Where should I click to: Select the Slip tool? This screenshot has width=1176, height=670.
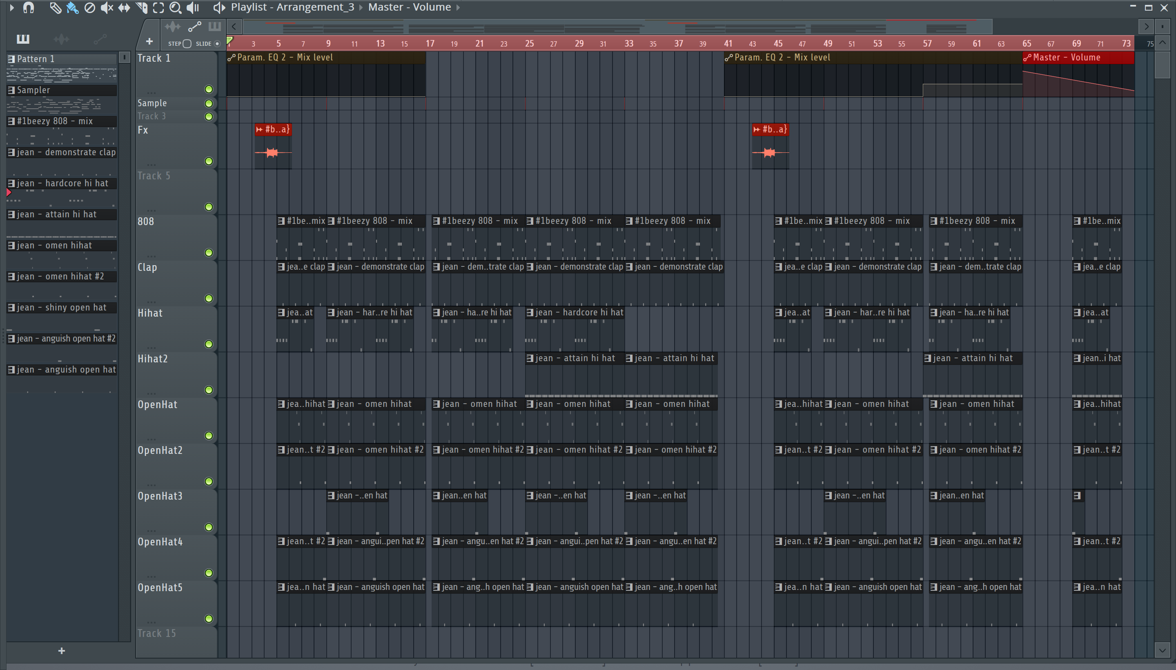[124, 8]
